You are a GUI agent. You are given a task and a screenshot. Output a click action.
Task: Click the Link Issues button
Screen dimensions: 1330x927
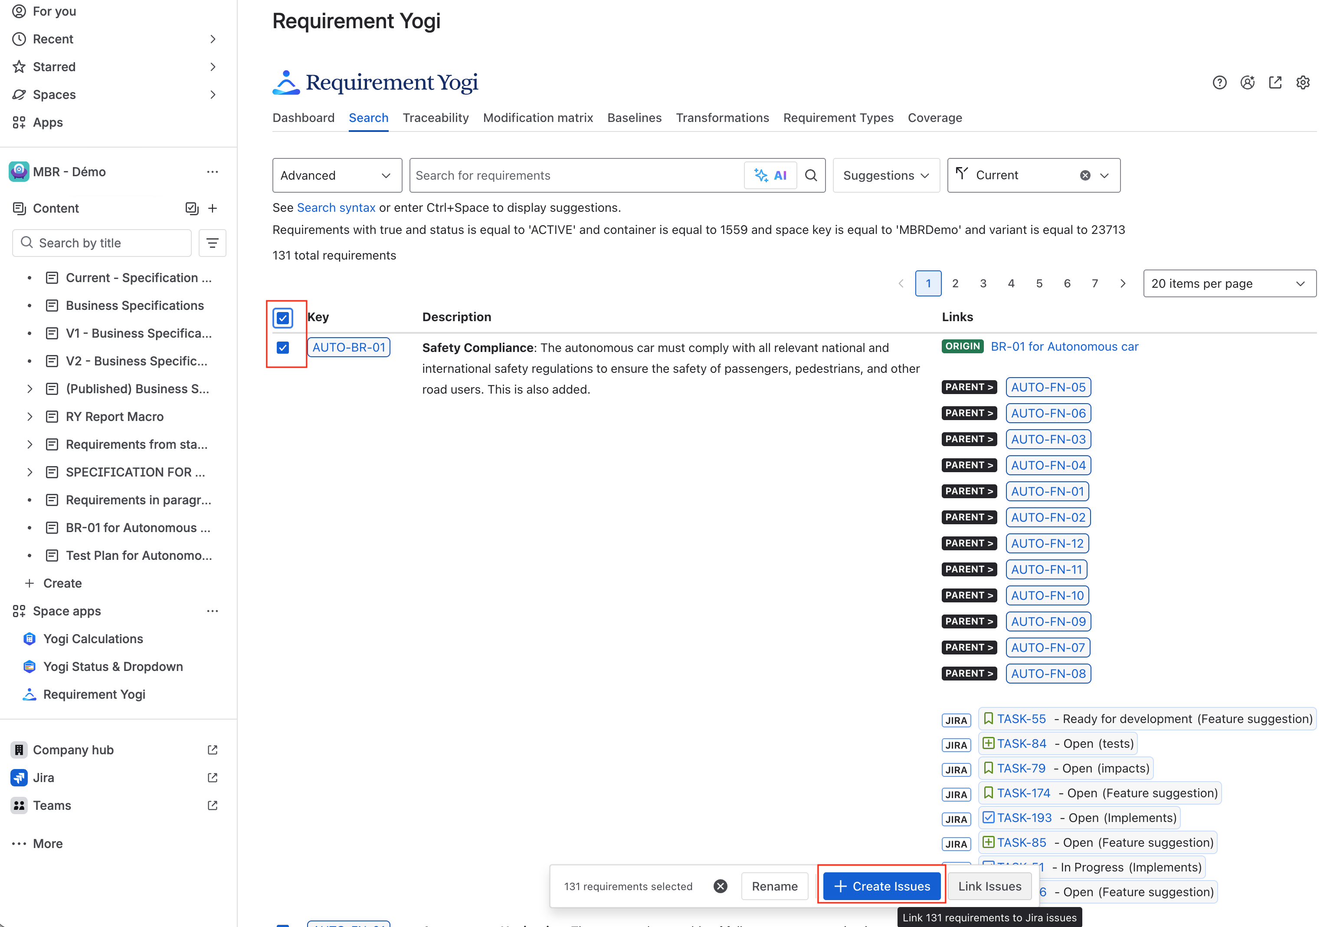[989, 887]
